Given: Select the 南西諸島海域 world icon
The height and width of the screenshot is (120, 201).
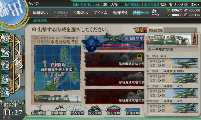Looking at the screenshot, I should pos(59,110).
